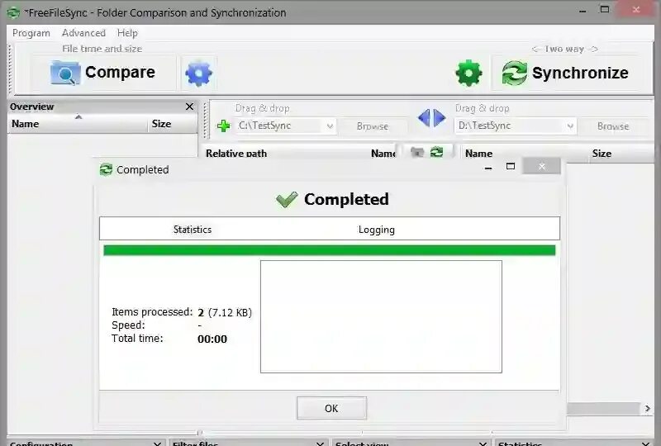This screenshot has height=446, width=661.
Task: Open the Help menu
Action: coord(127,33)
